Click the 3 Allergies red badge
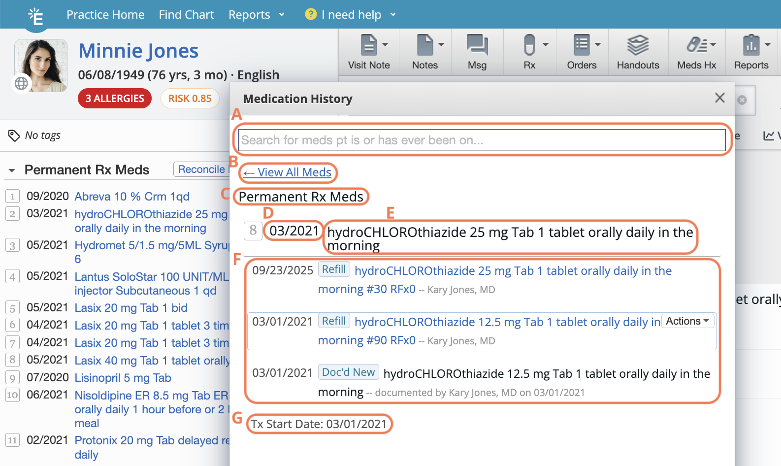Viewport: 781px width, 466px height. (115, 99)
